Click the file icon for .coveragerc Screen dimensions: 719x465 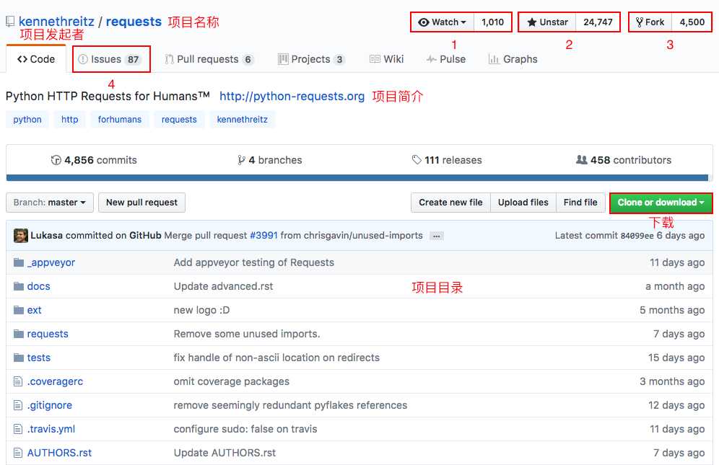[x=18, y=381]
